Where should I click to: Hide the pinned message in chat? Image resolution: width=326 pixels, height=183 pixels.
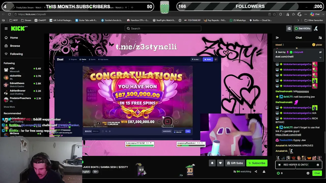[x=320, y=52]
